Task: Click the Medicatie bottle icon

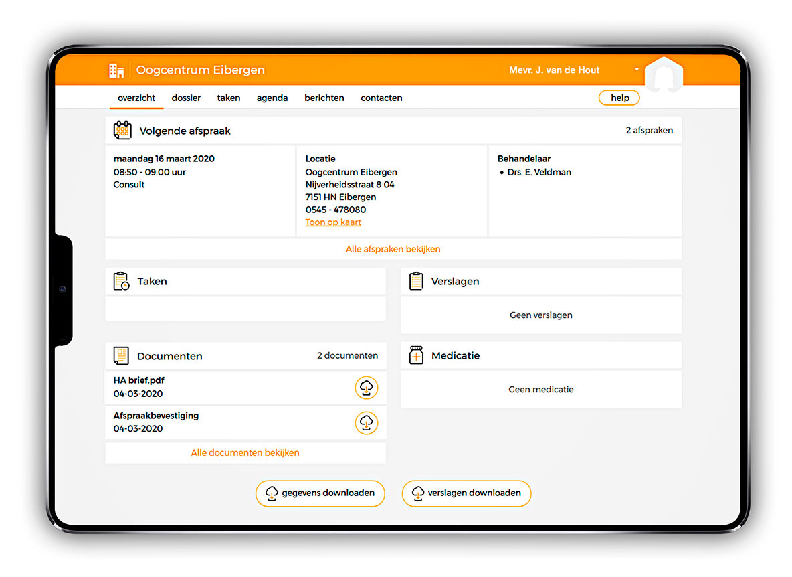Action: (416, 355)
